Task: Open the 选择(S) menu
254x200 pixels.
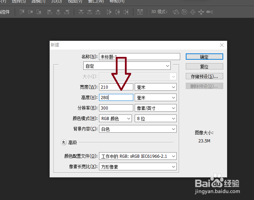Action: [x=19, y=1]
